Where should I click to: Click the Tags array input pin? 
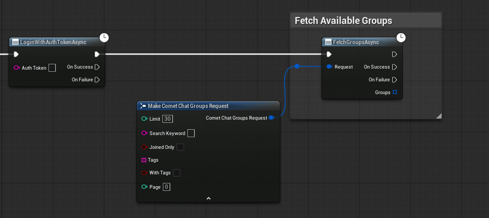click(x=144, y=160)
